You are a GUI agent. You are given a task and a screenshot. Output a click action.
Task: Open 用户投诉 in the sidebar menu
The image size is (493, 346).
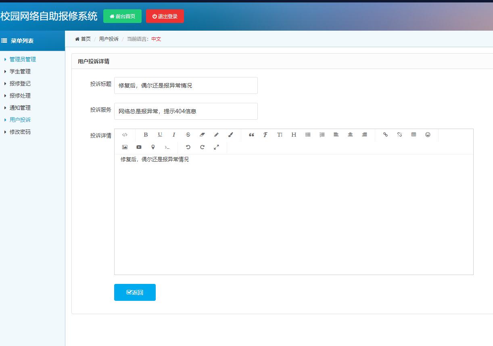[19, 119]
